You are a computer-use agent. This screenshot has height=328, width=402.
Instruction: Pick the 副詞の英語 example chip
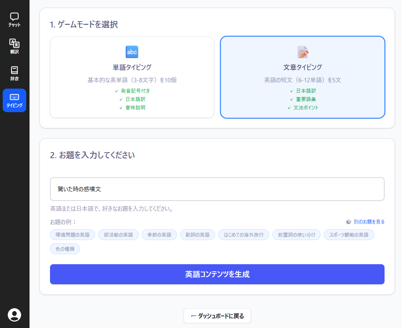pyautogui.click(x=197, y=235)
